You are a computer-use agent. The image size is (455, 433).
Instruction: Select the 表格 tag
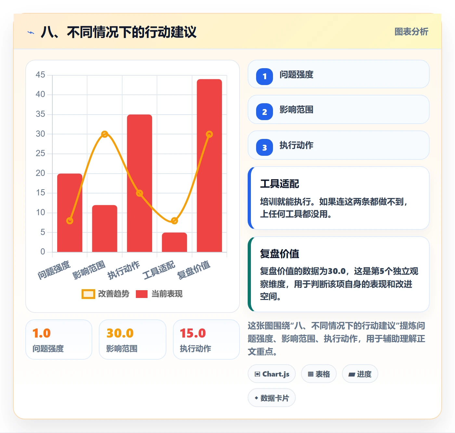pyautogui.click(x=319, y=374)
